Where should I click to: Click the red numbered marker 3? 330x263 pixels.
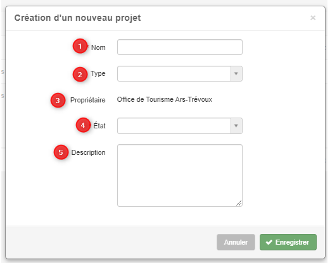pos(58,101)
